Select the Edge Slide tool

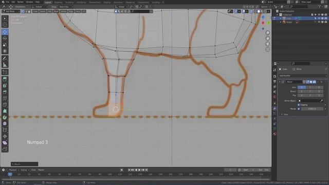[x=5, y=130]
